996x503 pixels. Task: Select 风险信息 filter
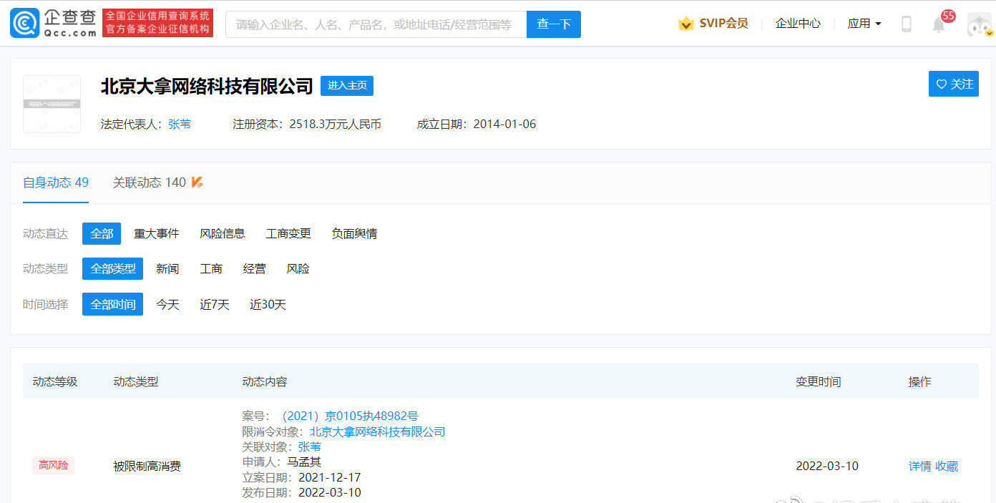pos(223,233)
